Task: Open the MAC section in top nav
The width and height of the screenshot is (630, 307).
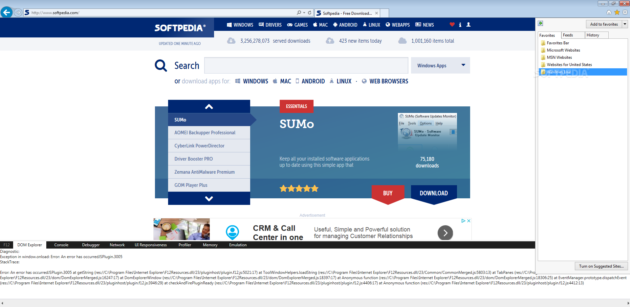Action: [x=320, y=25]
